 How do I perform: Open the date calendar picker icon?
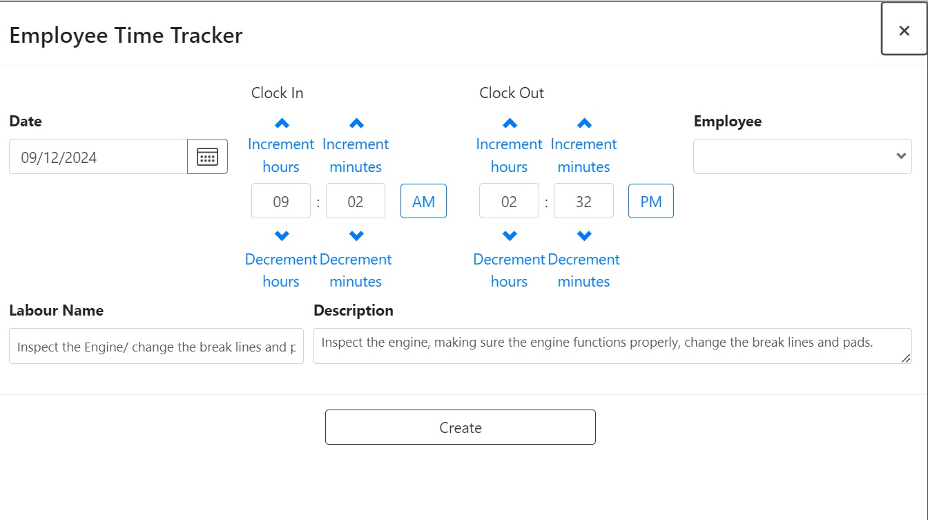tap(207, 156)
